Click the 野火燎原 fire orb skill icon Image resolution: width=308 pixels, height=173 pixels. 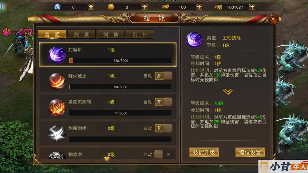click(x=57, y=81)
